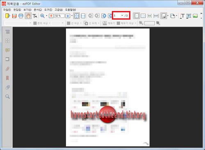Show hidden toolbar items via the overflow chevron
This screenshot has width=205, height=150.
coord(201,13)
